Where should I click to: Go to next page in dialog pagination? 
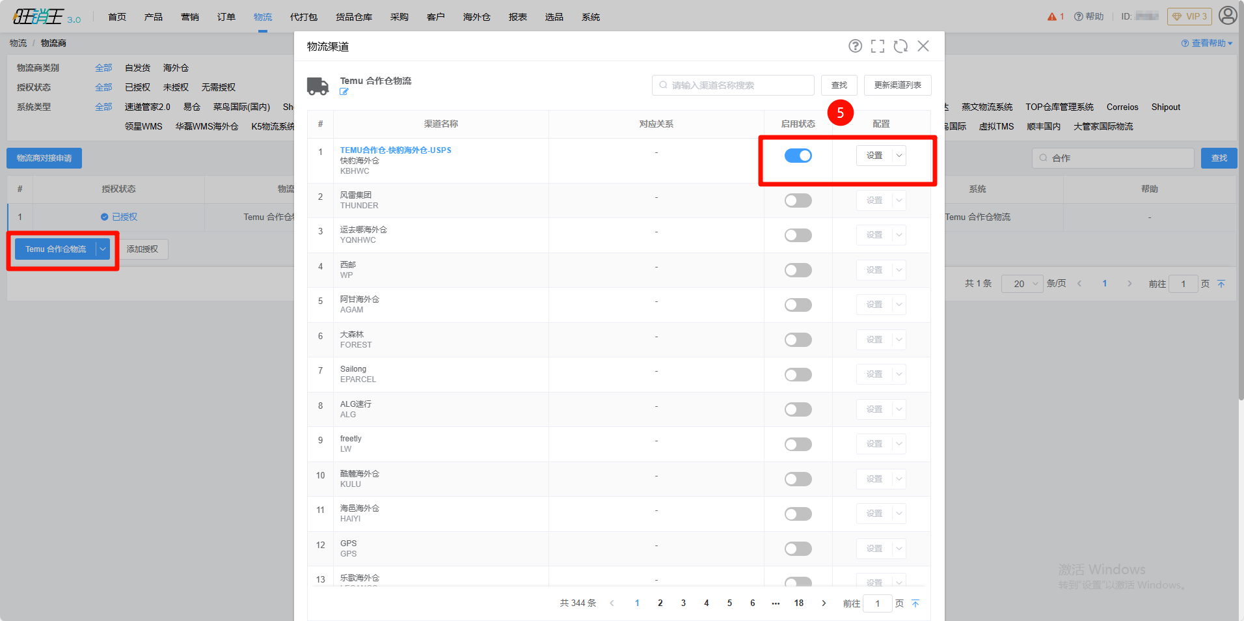point(824,603)
